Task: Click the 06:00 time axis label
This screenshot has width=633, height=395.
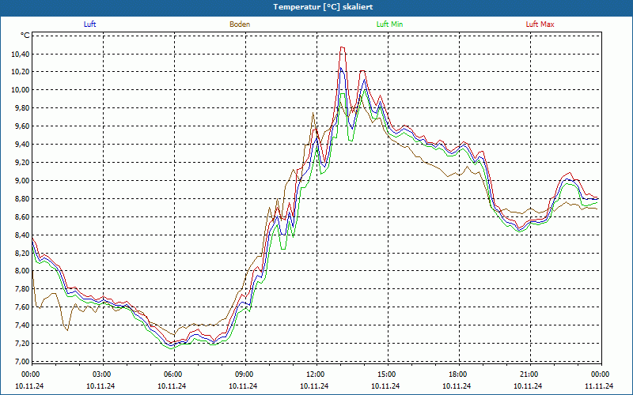Action: (174, 374)
